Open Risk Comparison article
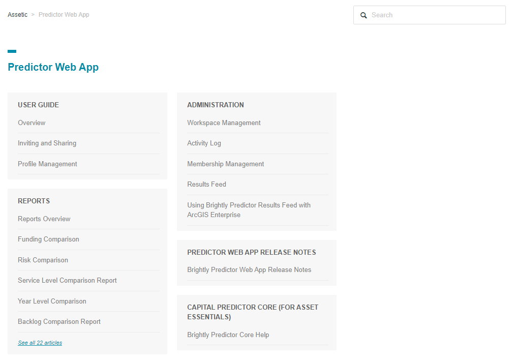515x362 pixels. tap(43, 260)
